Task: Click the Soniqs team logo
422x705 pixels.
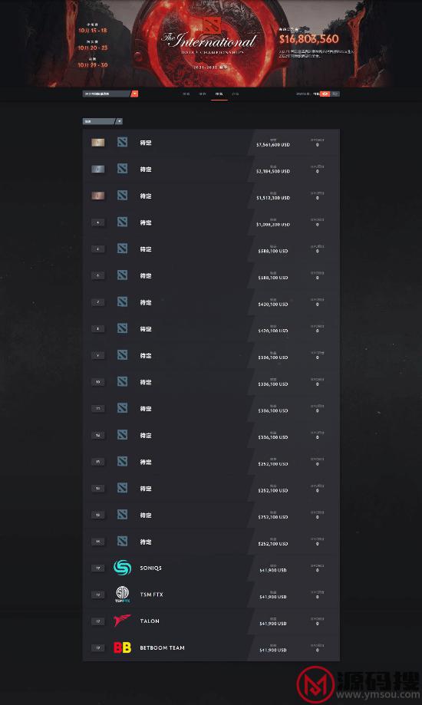Action: click(122, 568)
